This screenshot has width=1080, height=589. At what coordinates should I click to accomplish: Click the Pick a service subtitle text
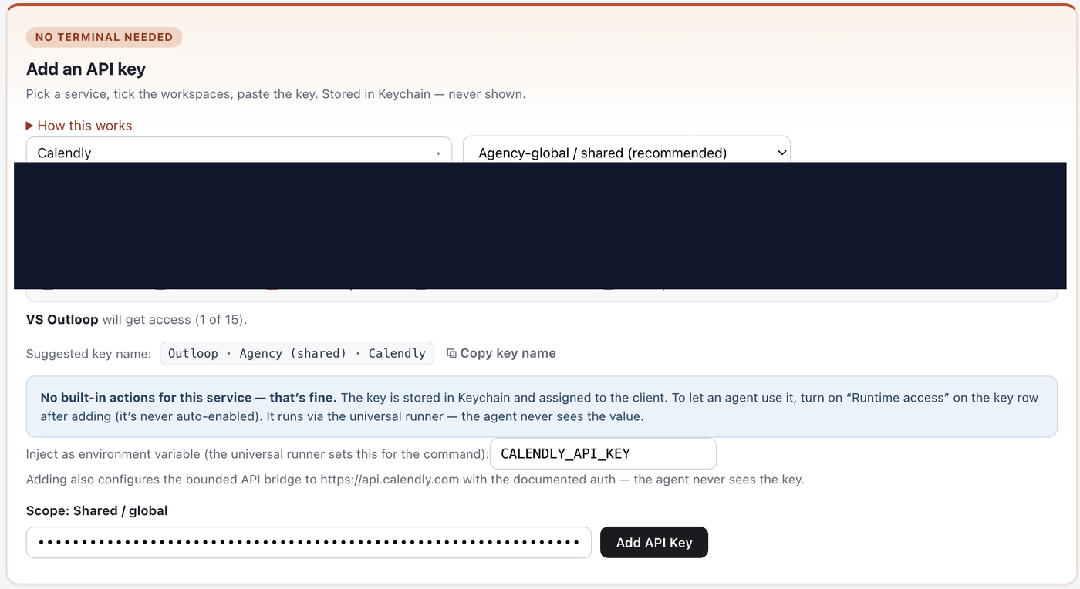[x=275, y=94]
